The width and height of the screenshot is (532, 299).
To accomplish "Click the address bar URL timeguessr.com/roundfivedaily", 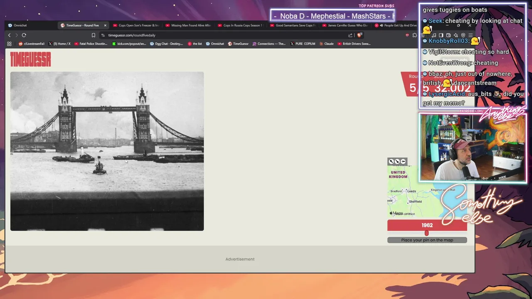I will pos(132,35).
